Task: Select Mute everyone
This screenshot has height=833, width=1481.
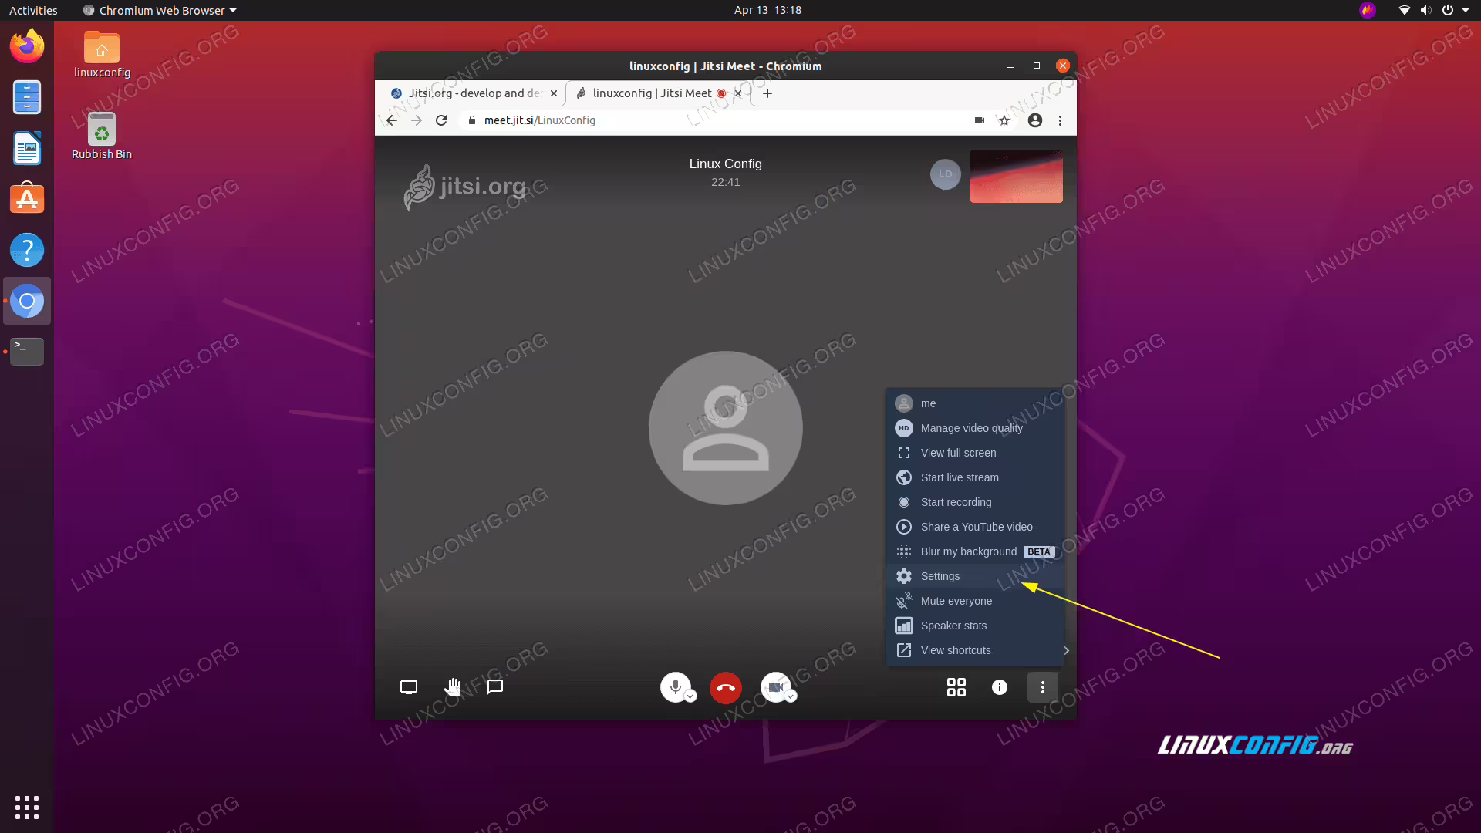Action: pos(975,601)
